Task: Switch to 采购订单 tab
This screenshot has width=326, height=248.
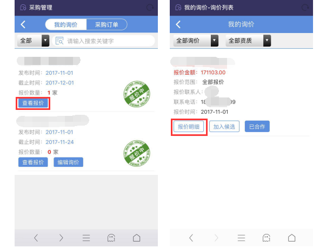Action: (107, 24)
